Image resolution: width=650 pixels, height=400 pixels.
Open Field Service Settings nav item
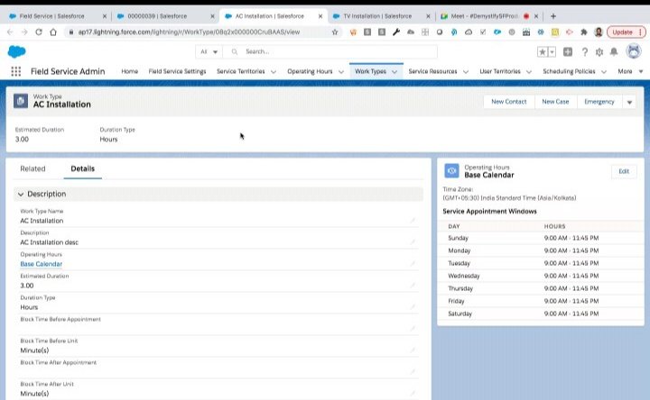(x=178, y=71)
